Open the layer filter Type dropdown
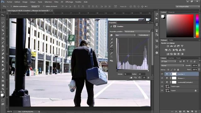This screenshot has height=113, width=201. coord(168,62)
